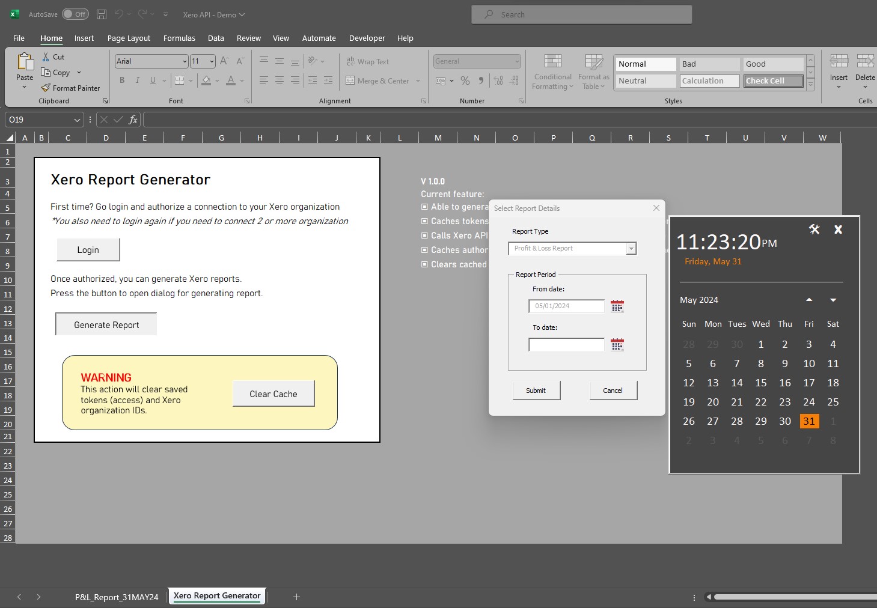Click the Comma Style icon
The height and width of the screenshot is (608, 877).
coord(481,80)
